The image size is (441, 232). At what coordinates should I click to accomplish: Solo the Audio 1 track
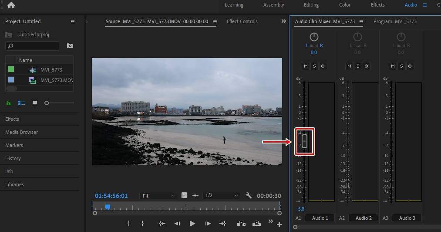click(x=314, y=66)
